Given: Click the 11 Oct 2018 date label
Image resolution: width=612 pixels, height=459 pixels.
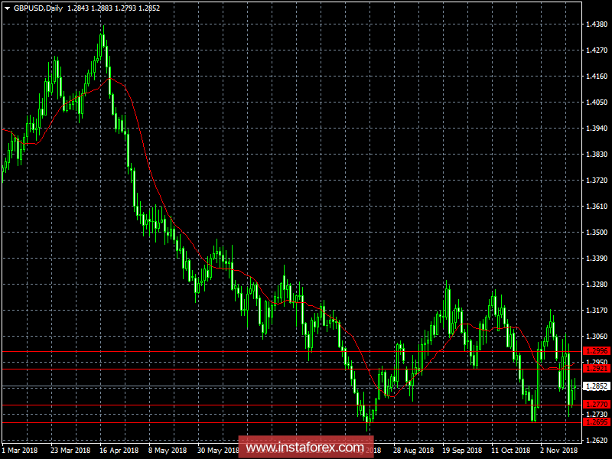Looking at the screenshot, I should 510,450.
